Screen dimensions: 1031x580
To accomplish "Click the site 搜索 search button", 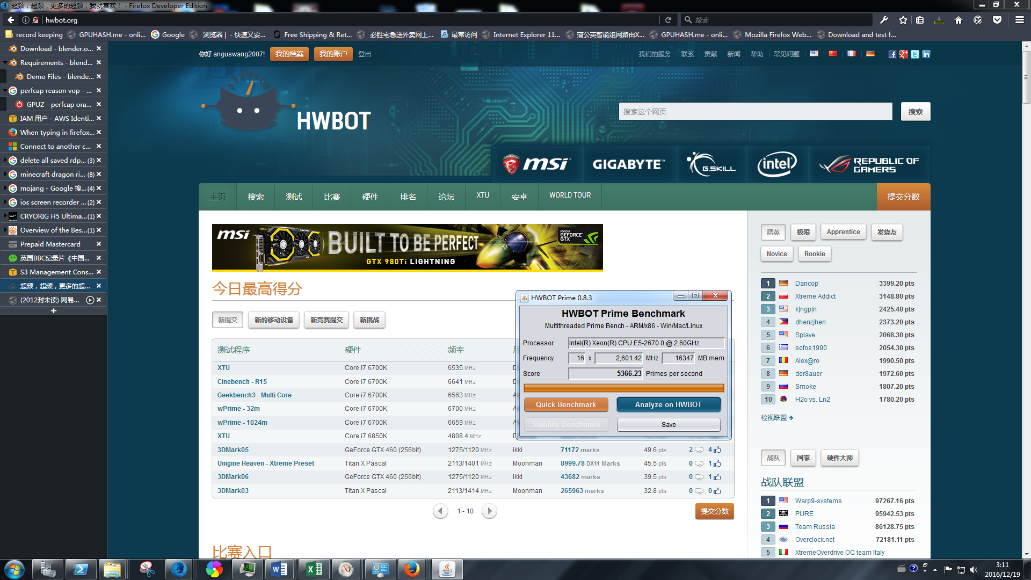I will tap(916, 112).
